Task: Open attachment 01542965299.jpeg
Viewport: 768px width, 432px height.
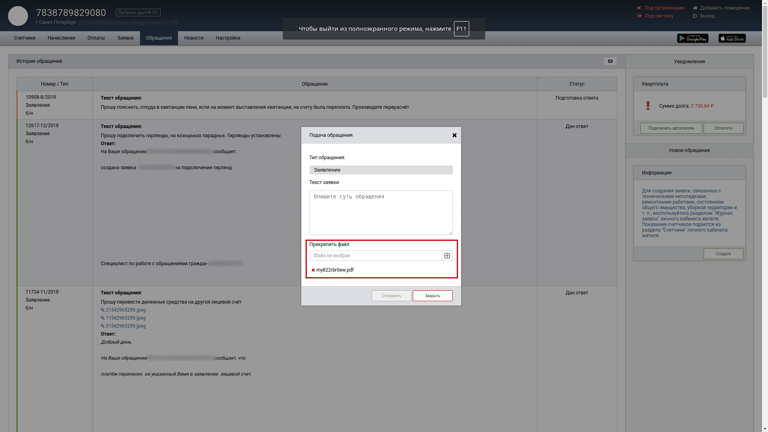Action: click(x=125, y=326)
